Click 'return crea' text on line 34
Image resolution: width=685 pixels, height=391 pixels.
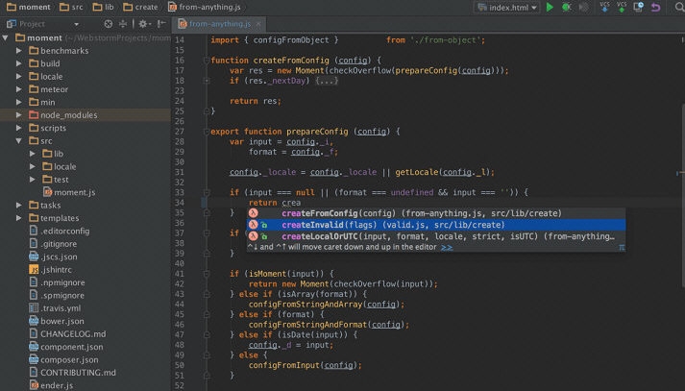click(275, 203)
